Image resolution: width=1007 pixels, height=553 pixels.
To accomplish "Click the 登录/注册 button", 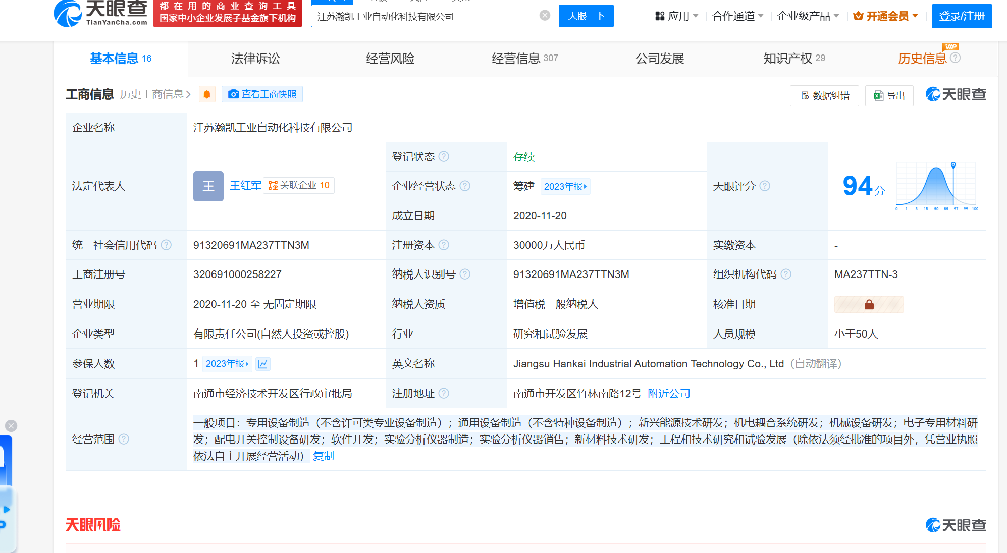I will click(x=962, y=16).
